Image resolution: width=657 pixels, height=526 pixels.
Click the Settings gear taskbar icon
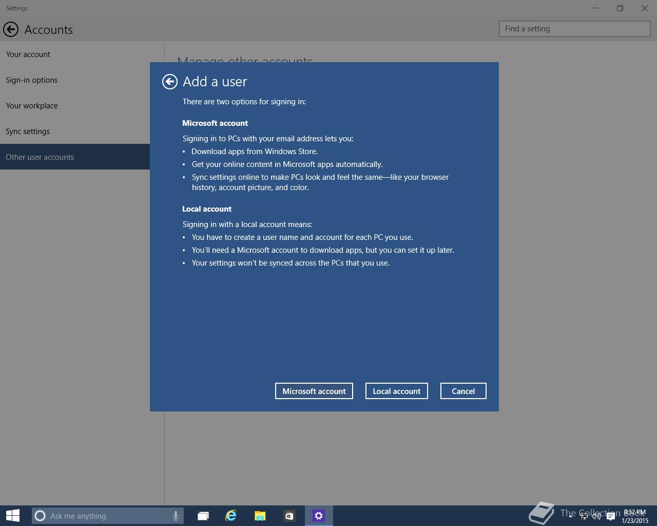pos(319,516)
